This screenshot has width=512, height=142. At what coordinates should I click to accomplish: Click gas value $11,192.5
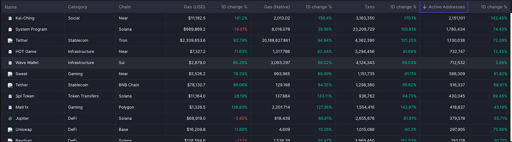pos(197,18)
